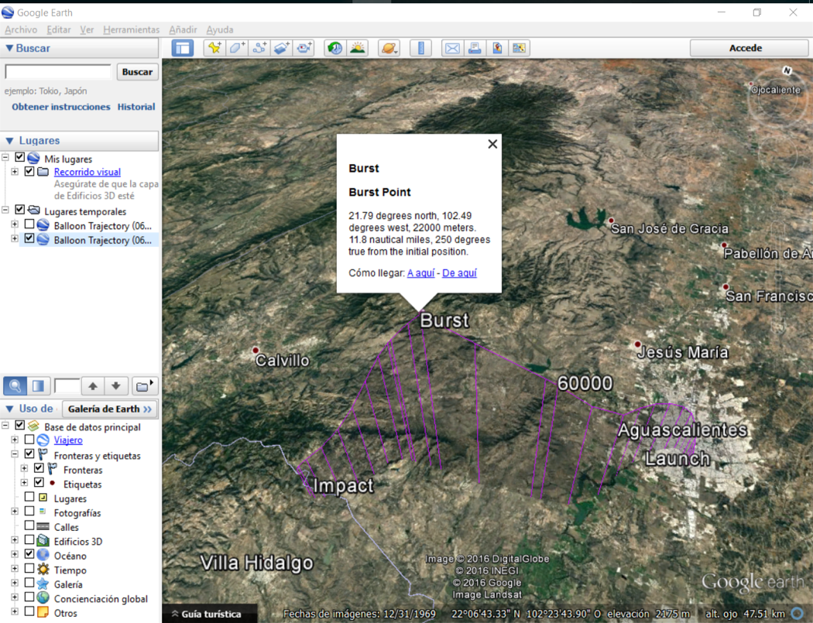Screen dimensions: 813x623
Task: Switch planets with the Saturn icon
Action: [x=389, y=48]
